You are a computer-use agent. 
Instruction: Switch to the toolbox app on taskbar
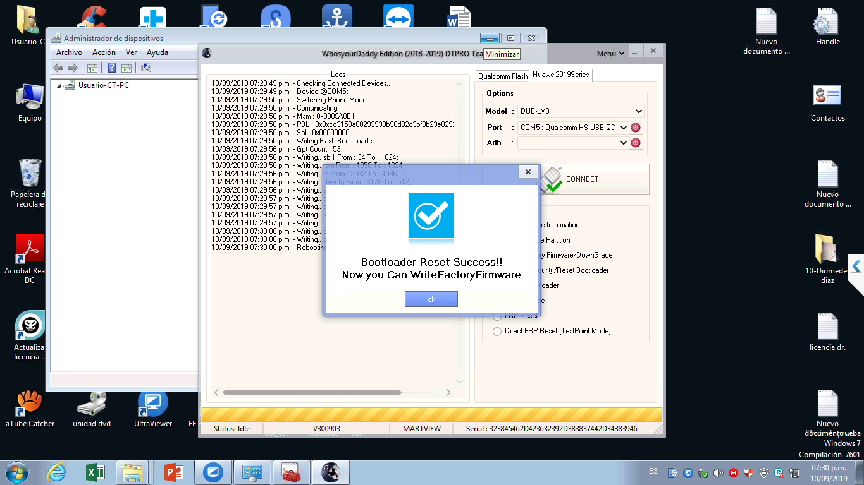[x=292, y=472]
